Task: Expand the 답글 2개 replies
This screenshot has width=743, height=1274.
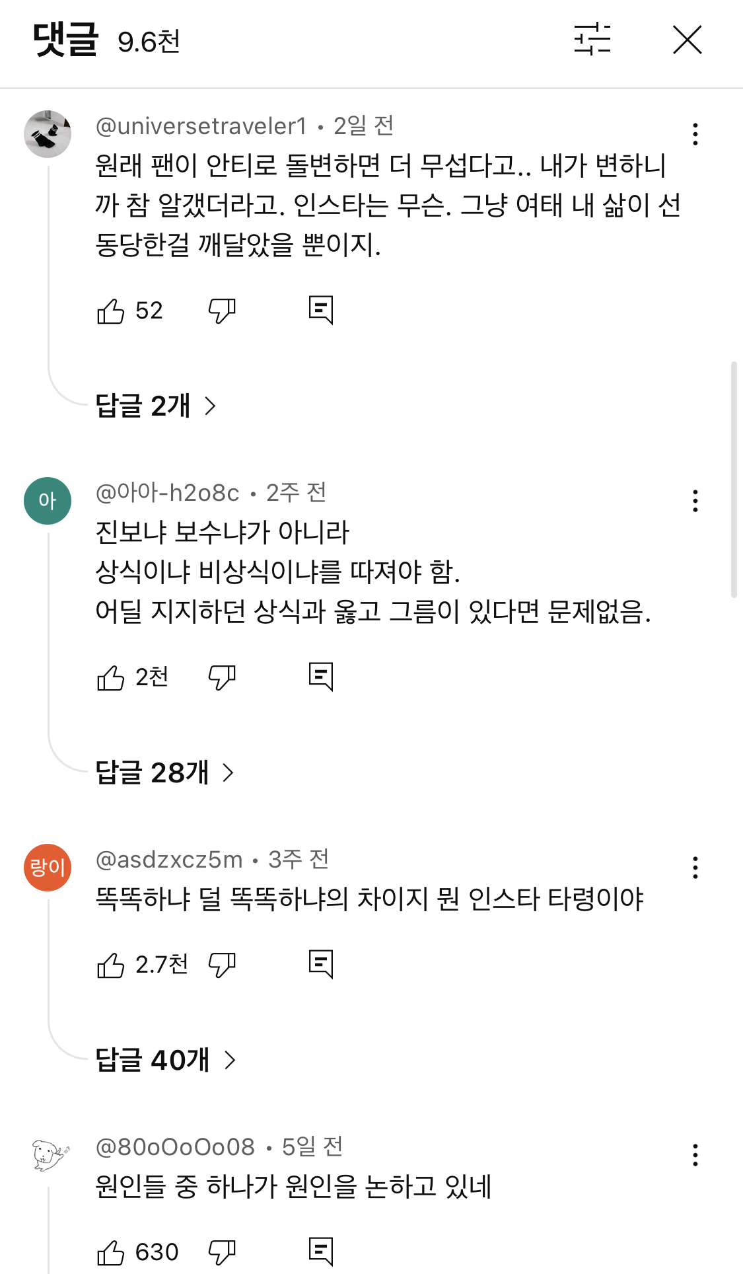Action: [x=156, y=405]
